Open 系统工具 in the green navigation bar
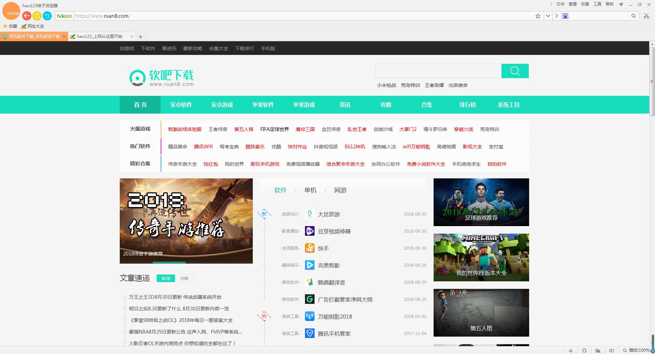Viewport: 655px width, 354px height. [x=509, y=105]
